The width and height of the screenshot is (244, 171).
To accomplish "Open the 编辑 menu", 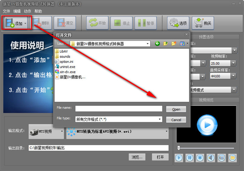I will (17, 11).
